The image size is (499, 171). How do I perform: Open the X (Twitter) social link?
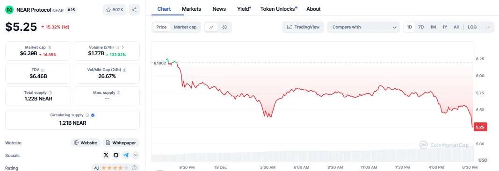106,155
